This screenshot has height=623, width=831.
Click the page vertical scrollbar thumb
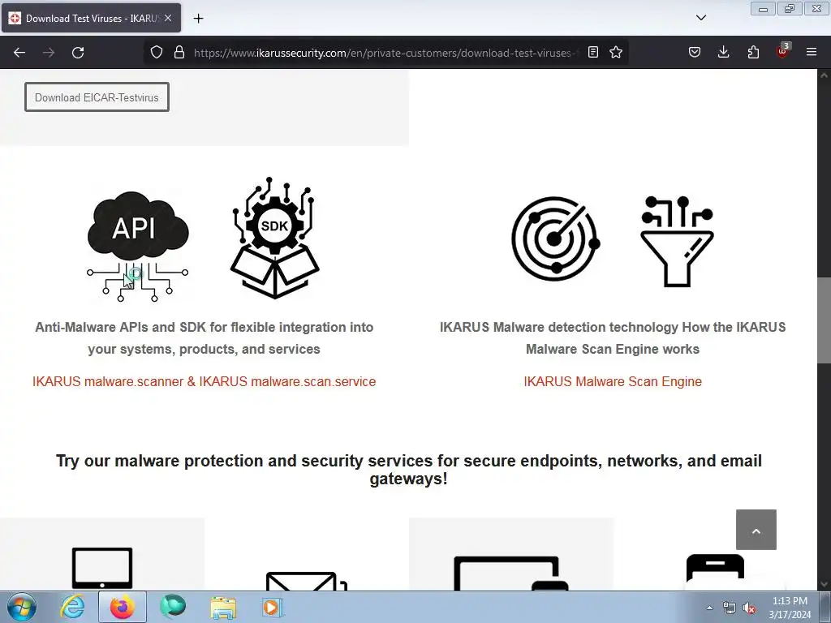coord(825,320)
